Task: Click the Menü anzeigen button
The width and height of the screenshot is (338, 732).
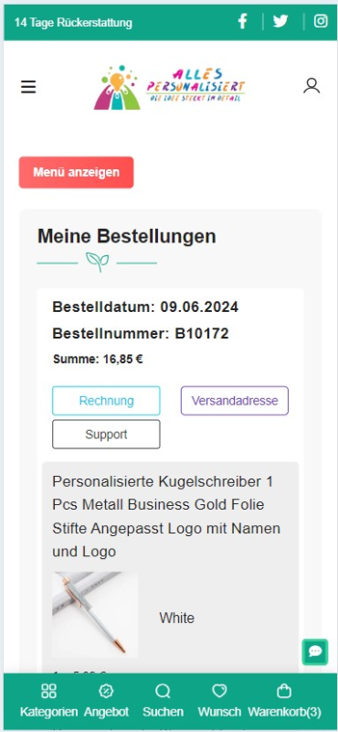Action: click(x=77, y=172)
